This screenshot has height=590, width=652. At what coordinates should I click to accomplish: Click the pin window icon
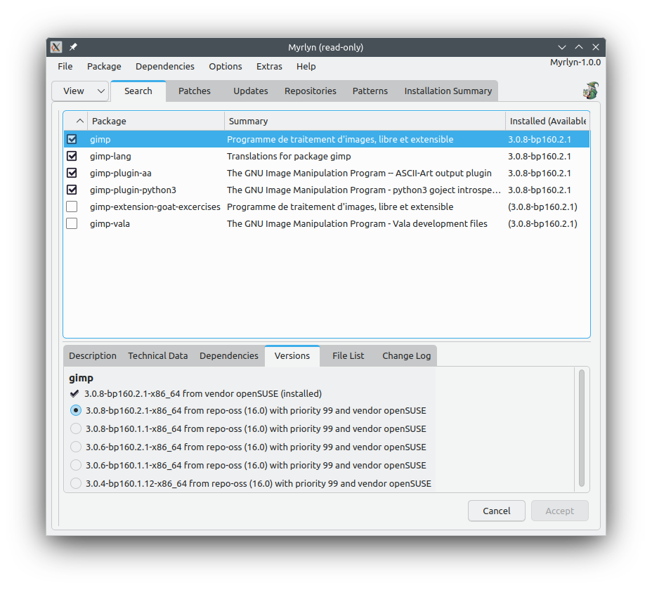[x=73, y=47]
